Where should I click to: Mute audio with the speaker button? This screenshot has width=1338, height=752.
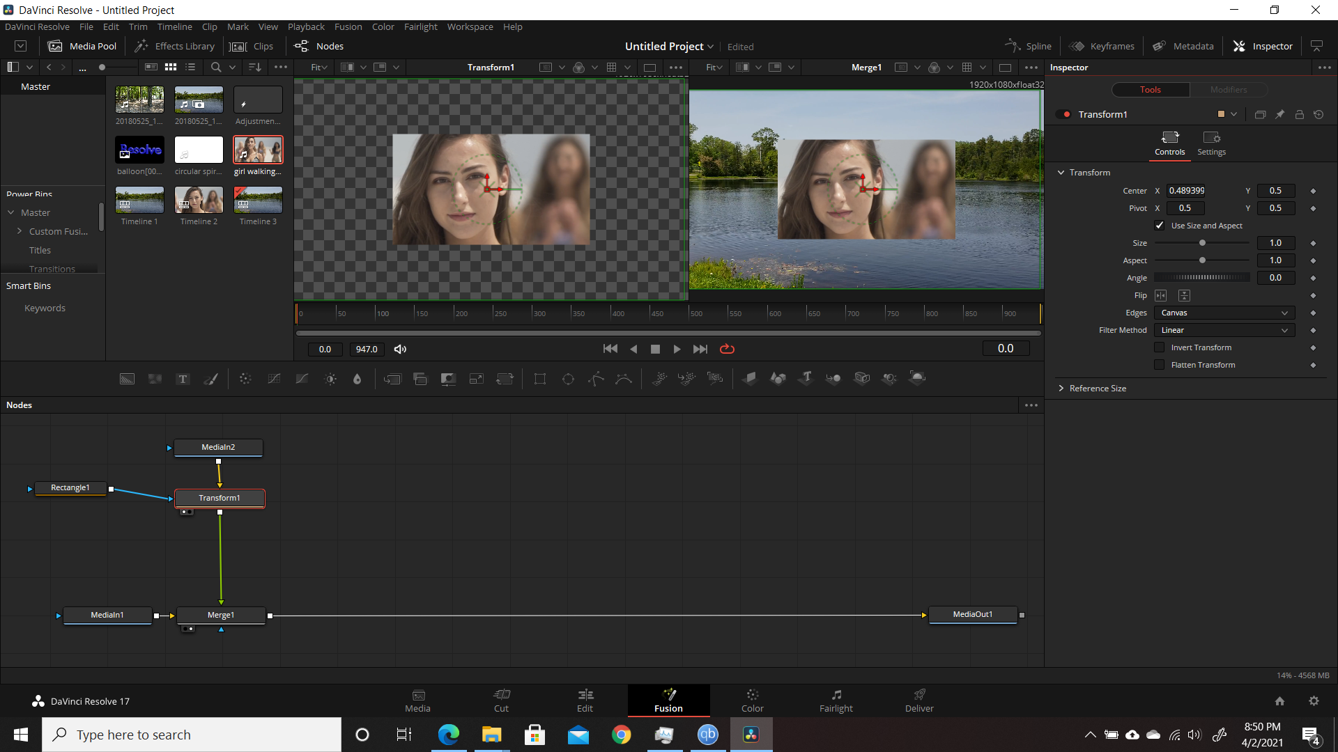tap(400, 349)
